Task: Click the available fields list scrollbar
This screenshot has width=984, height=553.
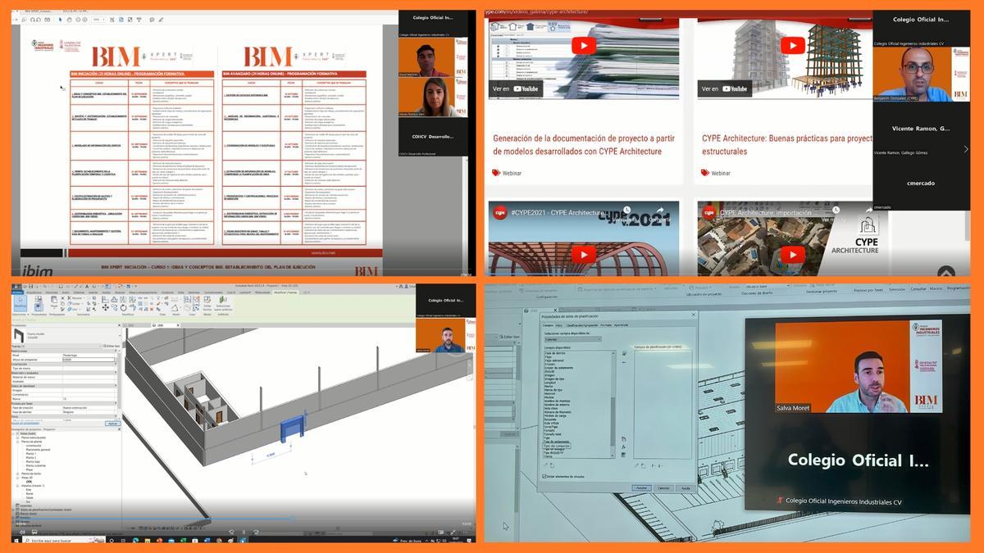Action: pos(613,405)
